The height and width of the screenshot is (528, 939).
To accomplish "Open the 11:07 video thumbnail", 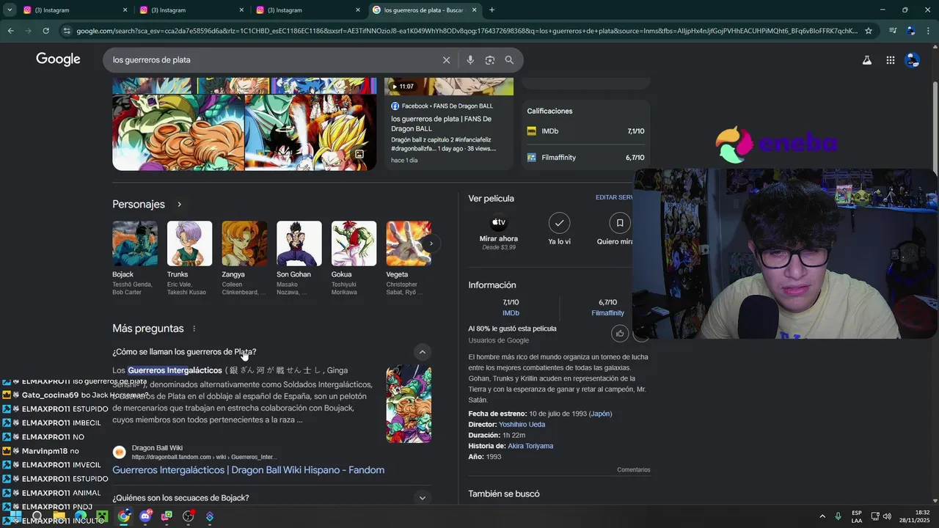I will click(x=449, y=86).
